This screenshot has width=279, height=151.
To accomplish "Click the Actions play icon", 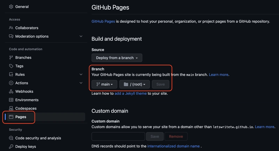I will click(x=11, y=83).
